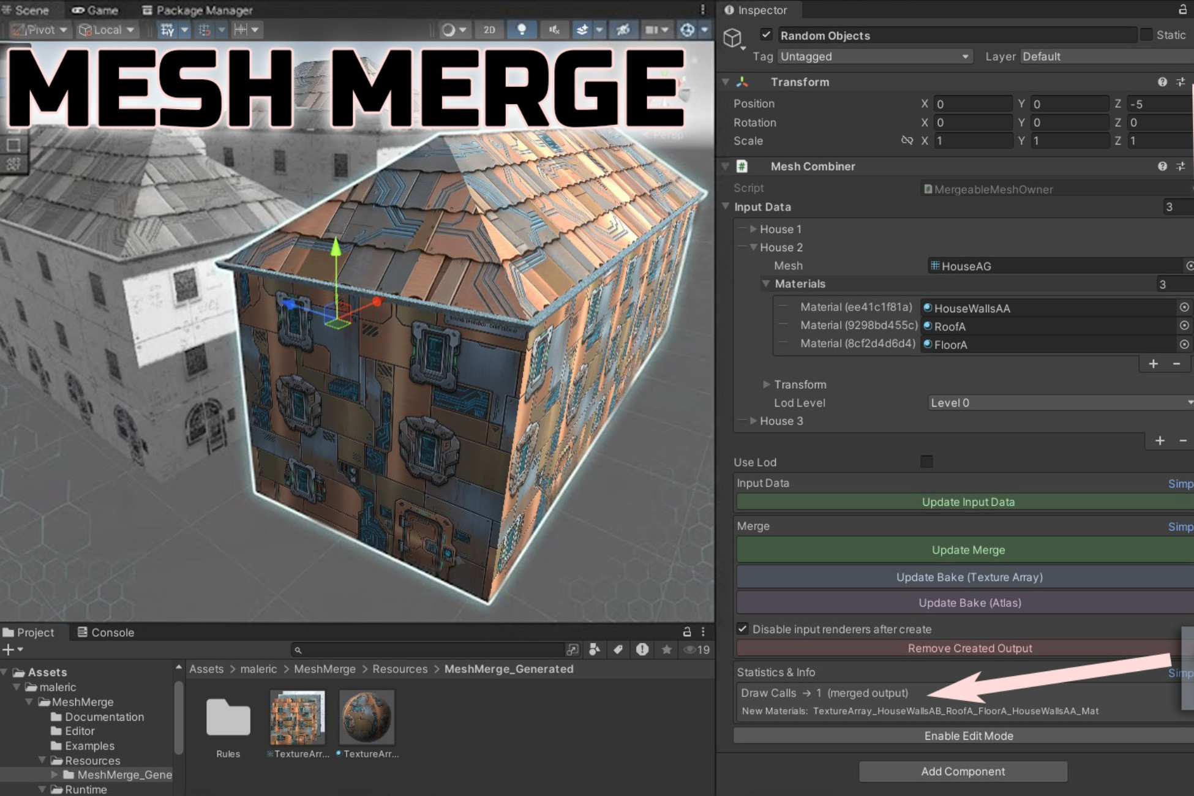Remove a material with the Materials minus icon
This screenshot has width=1194, height=796.
click(1176, 364)
